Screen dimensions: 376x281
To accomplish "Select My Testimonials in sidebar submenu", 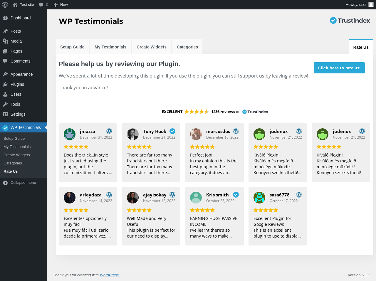I will point(17,147).
